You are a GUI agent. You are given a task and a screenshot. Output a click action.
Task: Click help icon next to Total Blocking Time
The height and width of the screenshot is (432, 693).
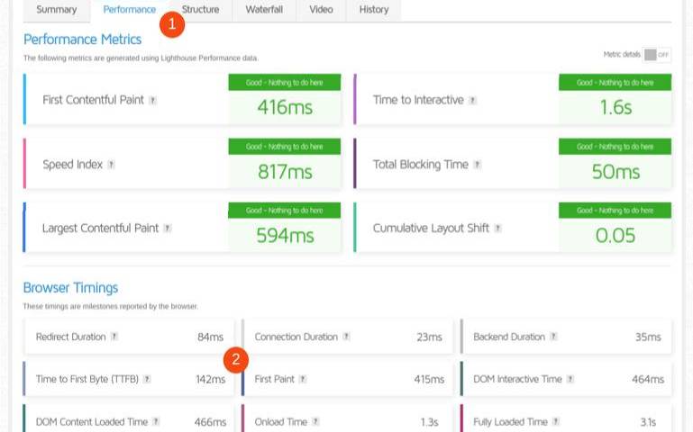[477, 165]
